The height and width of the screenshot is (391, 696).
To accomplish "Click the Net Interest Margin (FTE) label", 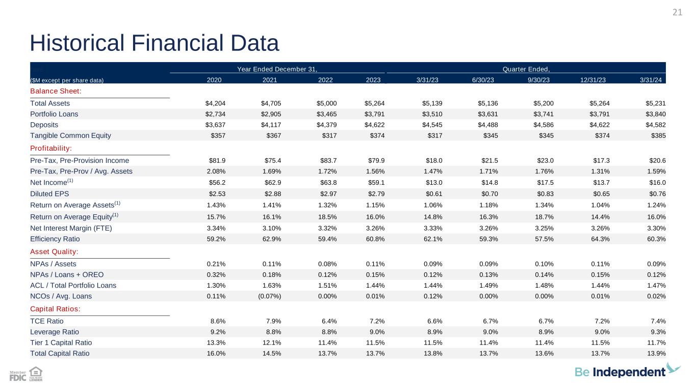I will (x=71, y=228).
